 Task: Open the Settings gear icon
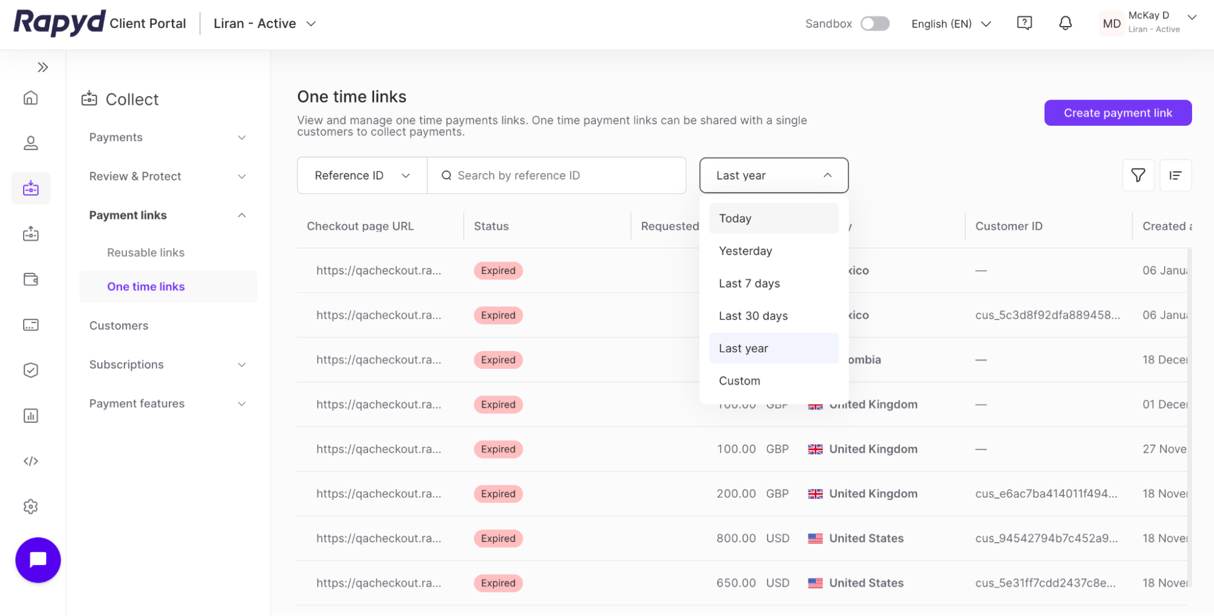(x=30, y=506)
